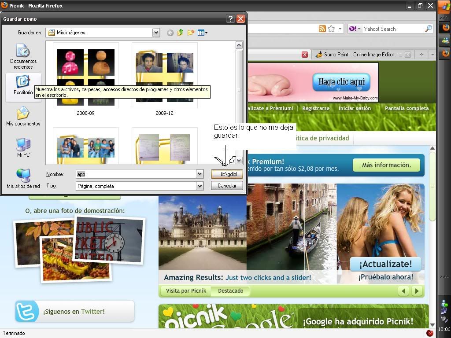451x338 pixels.
Task: Click the file list scroll up arrow
Action: pos(239,45)
